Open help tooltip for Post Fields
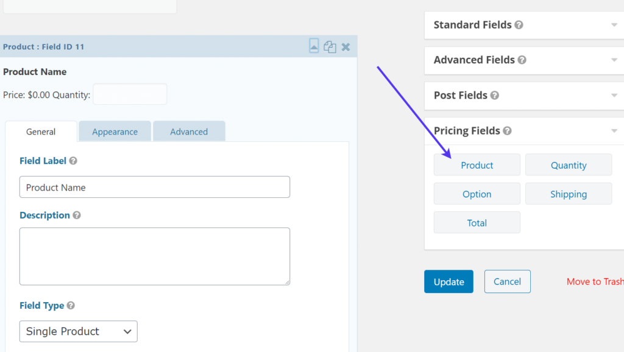This screenshot has width=624, height=352. coord(494,96)
